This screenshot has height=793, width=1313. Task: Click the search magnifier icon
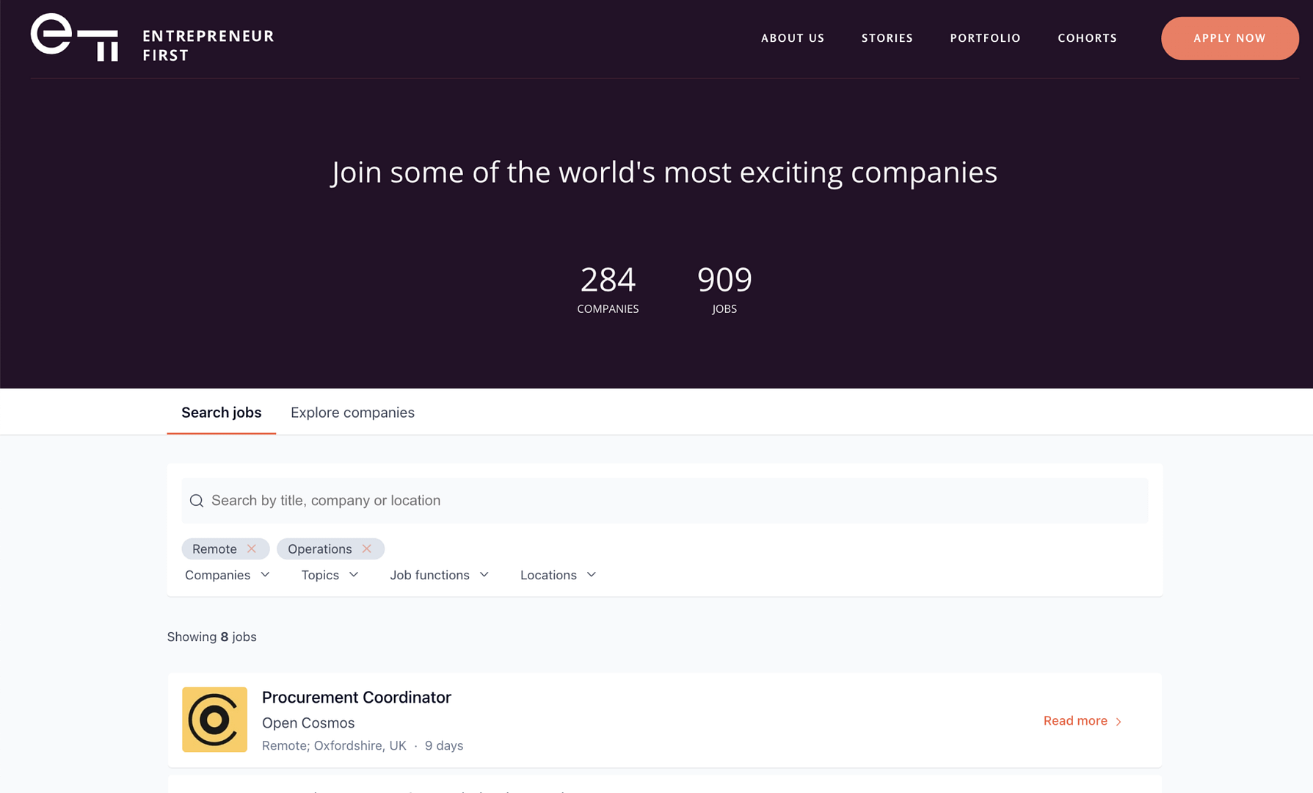pyautogui.click(x=197, y=500)
